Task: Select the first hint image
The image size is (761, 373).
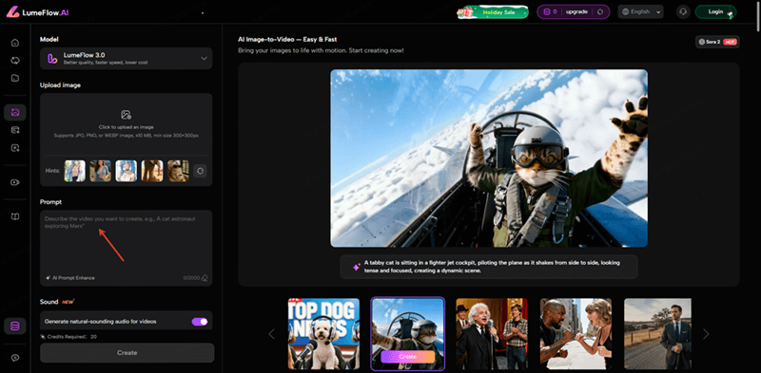Action: pos(75,171)
